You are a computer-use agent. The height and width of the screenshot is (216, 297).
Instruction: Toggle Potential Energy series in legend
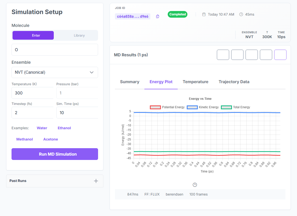coord(167,107)
